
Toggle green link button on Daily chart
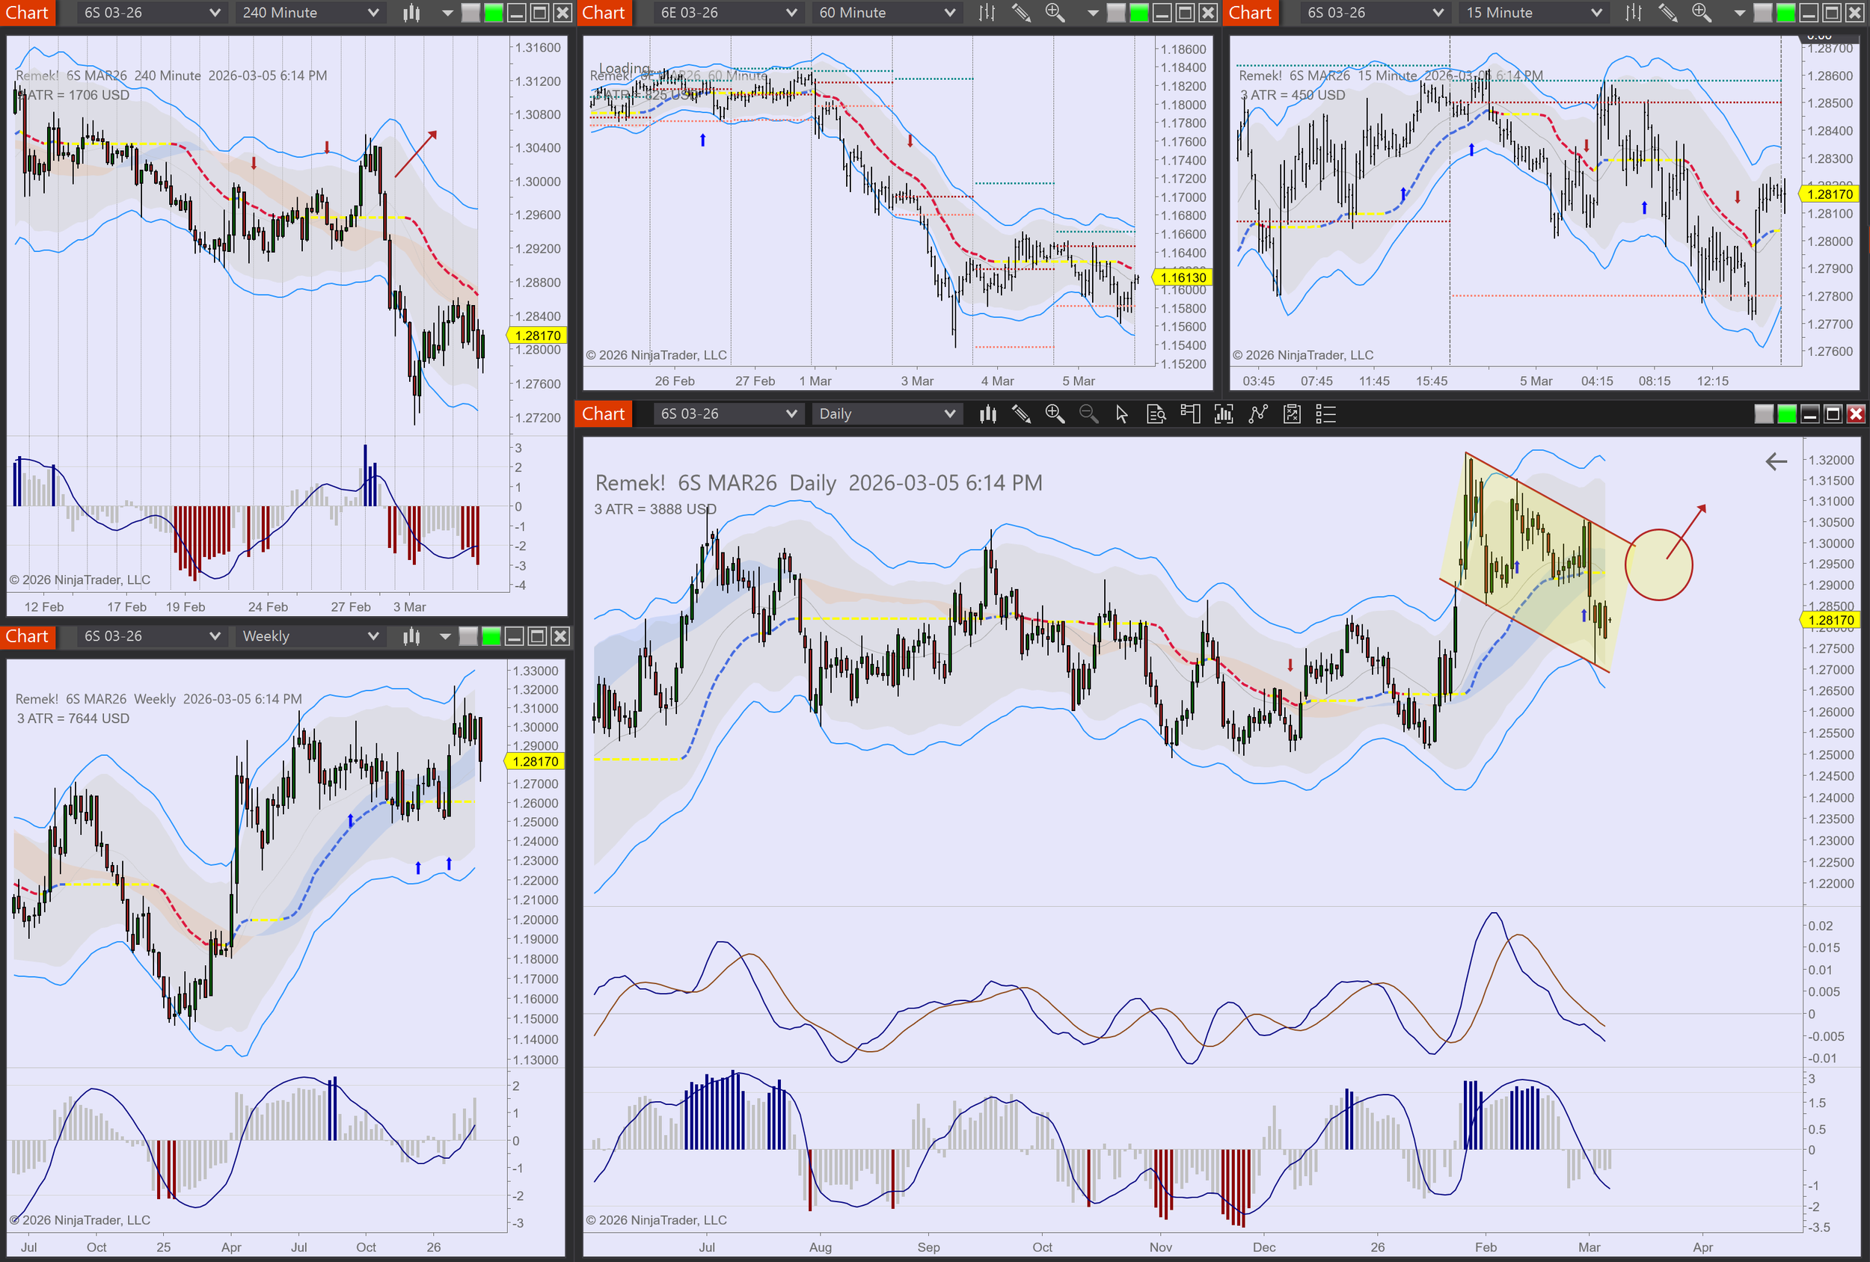coord(1786,414)
